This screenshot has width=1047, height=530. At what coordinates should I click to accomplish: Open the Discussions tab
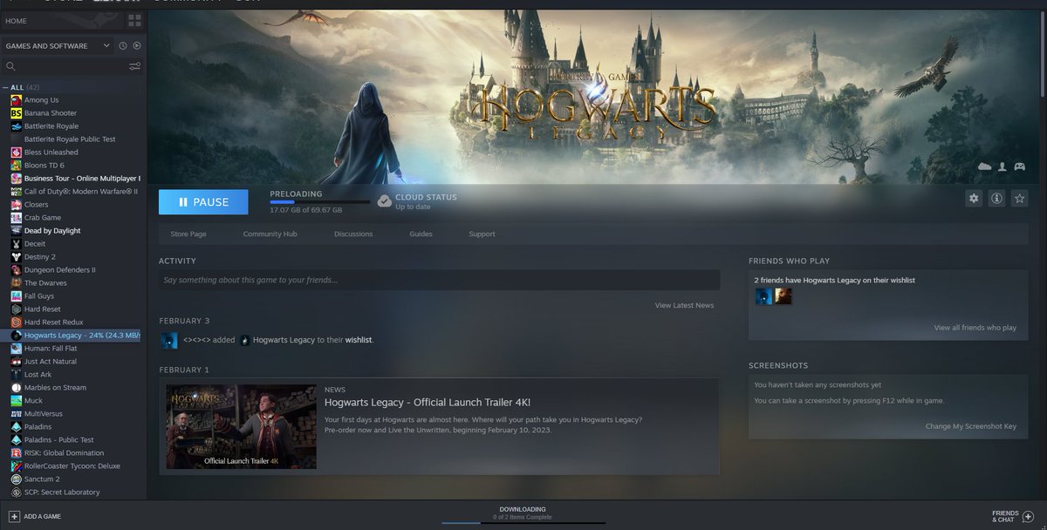pos(353,234)
